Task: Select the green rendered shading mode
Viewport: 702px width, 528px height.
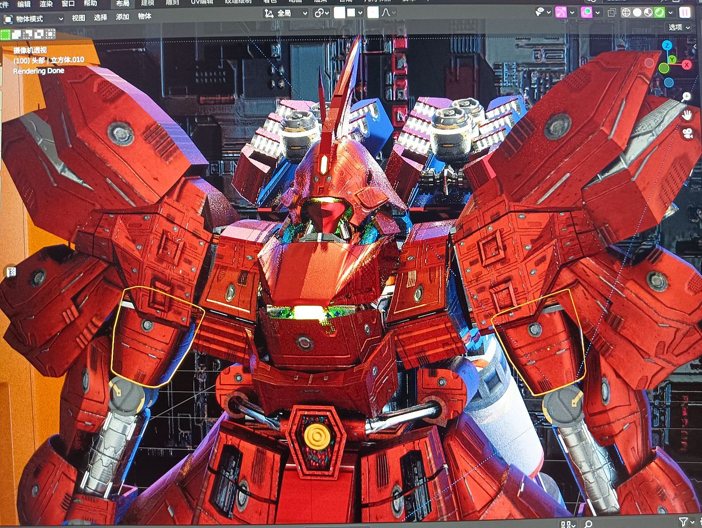Action: [x=659, y=12]
